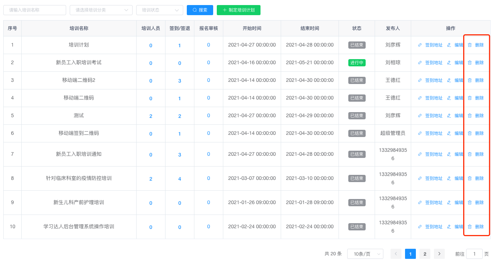Go to page 2 in pagination

[x=425, y=254]
